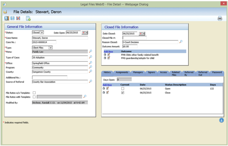
Task: Switch to the Assignments tab
Action: coord(122,73)
